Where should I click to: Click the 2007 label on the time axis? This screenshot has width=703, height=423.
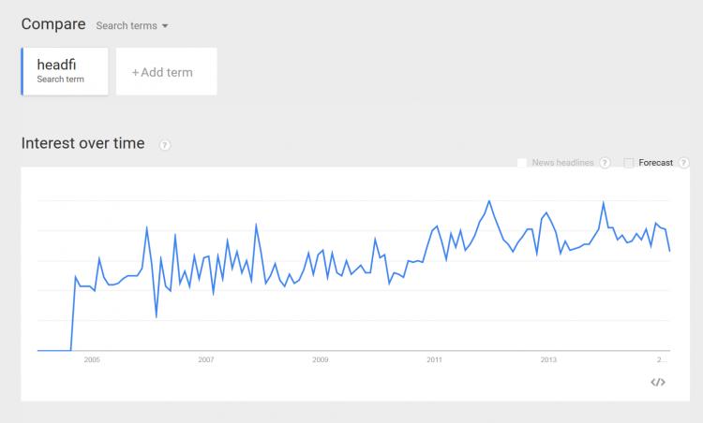tap(206, 359)
